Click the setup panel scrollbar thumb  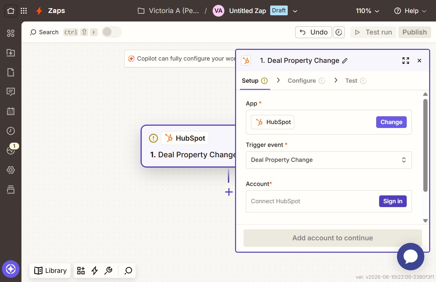click(x=425, y=145)
